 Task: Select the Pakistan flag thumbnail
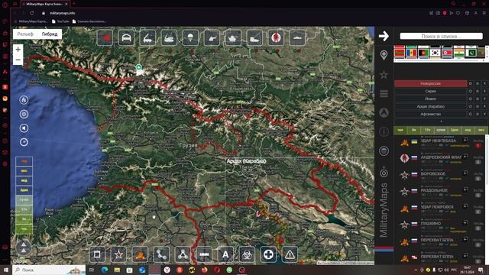pyautogui.click(x=471, y=53)
